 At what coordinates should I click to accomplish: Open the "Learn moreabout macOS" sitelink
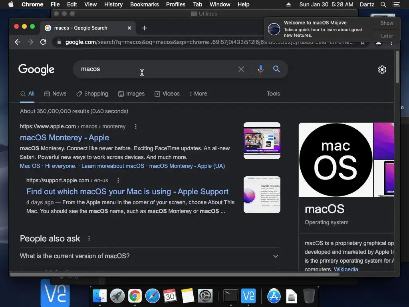click(113, 166)
